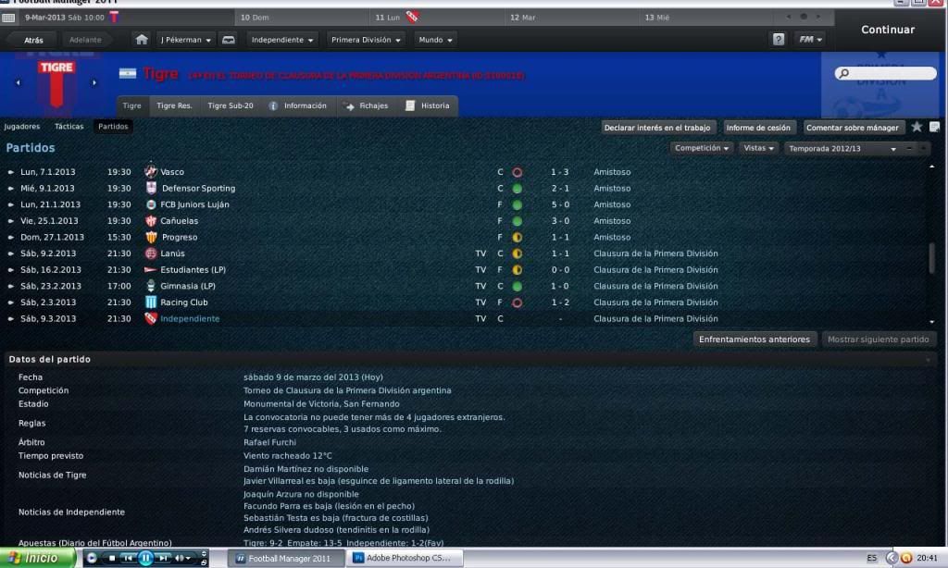Click the home icon in the navigation bar

142,40
